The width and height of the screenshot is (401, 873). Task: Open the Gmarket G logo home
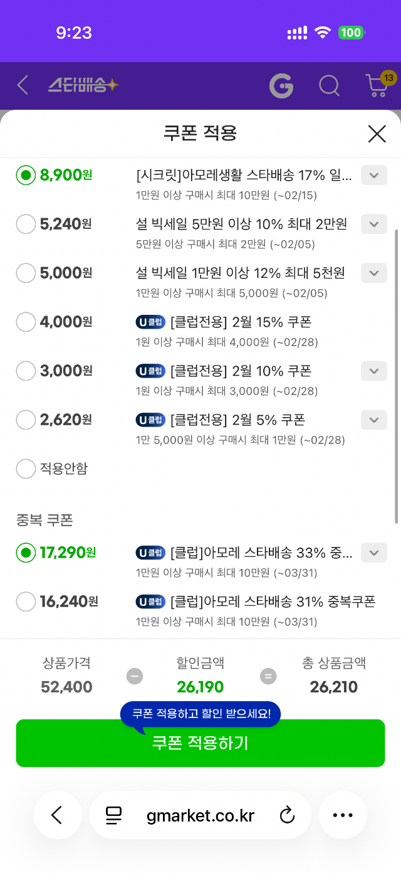[281, 85]
